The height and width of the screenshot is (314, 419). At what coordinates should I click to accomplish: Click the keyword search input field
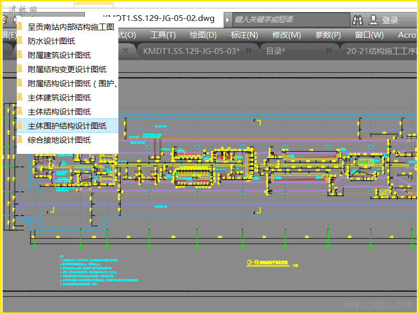[291, 20]
